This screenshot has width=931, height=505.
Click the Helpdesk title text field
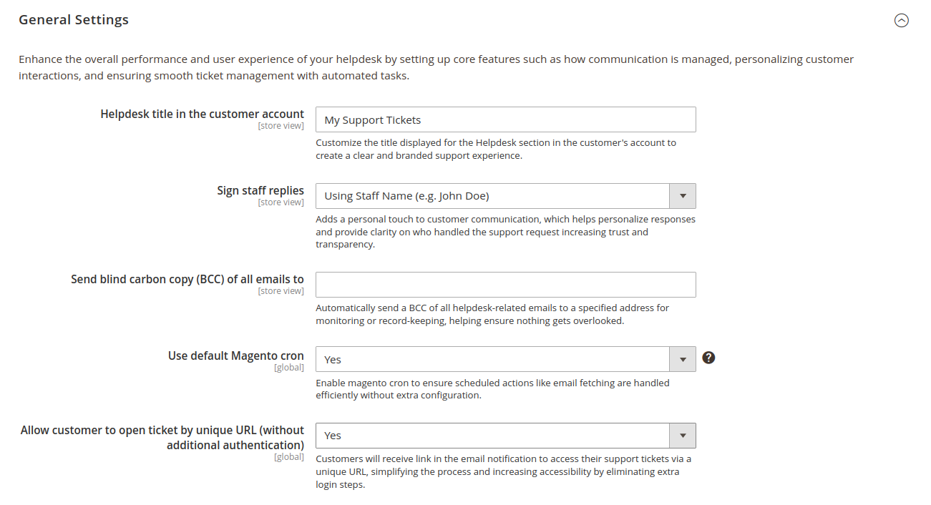505,120
